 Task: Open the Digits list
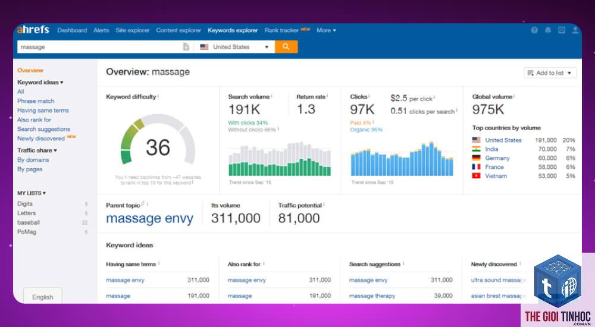click(x=24, y=204)
